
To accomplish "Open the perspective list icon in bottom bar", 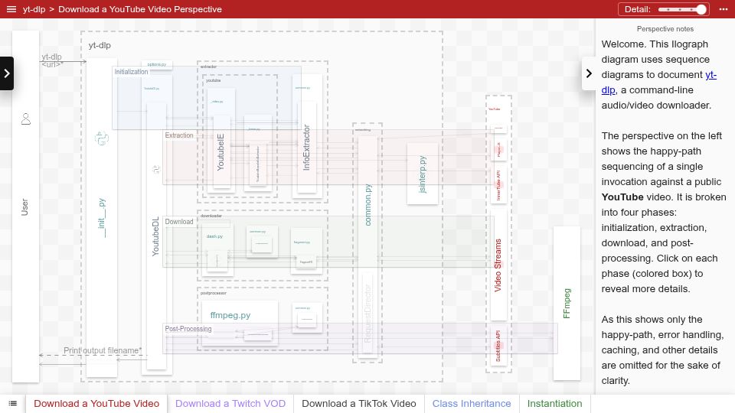I will [13, 404].
